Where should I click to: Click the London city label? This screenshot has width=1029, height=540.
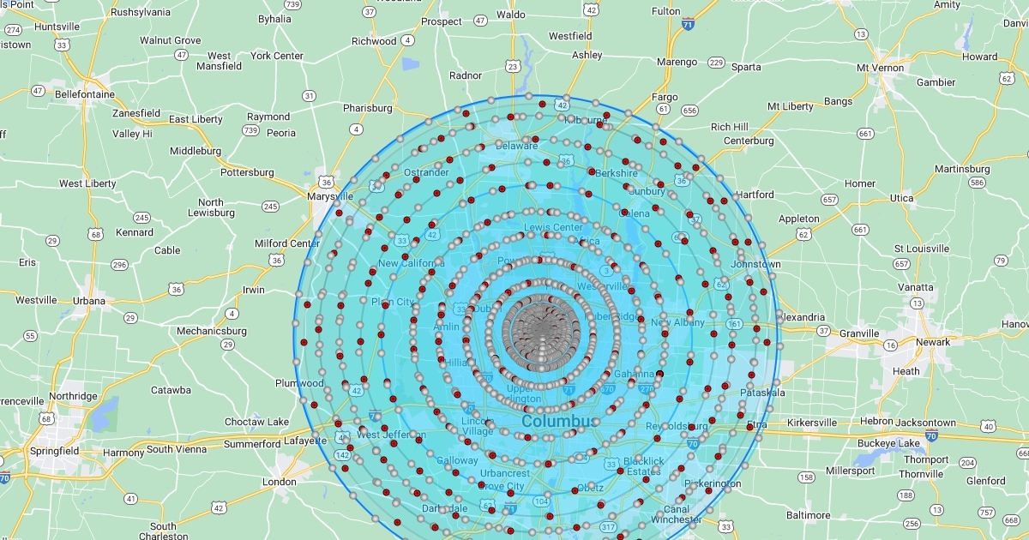point(279,482)
